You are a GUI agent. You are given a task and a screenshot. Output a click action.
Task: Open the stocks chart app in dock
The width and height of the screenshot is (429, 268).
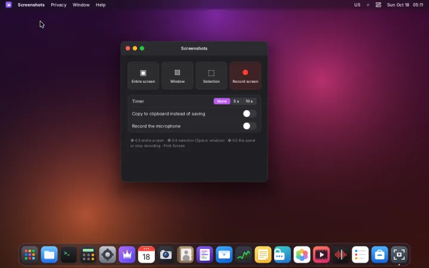coord(244,255)
